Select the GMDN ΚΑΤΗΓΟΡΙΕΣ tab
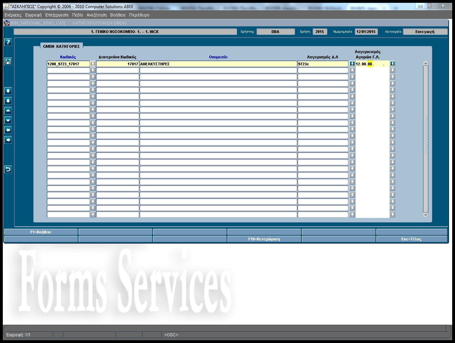Viewport: 455px width, 343px height. coord(61,46)
